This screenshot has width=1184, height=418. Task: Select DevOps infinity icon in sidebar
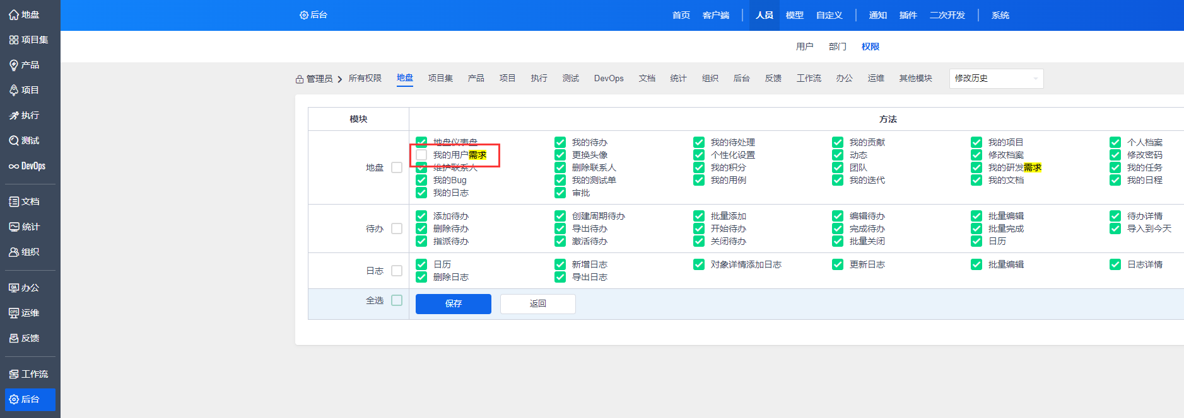click(14, 166)
